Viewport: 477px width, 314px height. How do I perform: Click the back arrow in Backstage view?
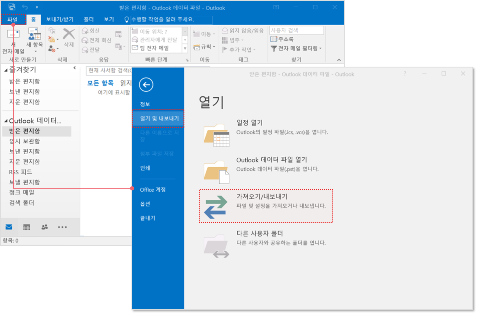(146, 84)
